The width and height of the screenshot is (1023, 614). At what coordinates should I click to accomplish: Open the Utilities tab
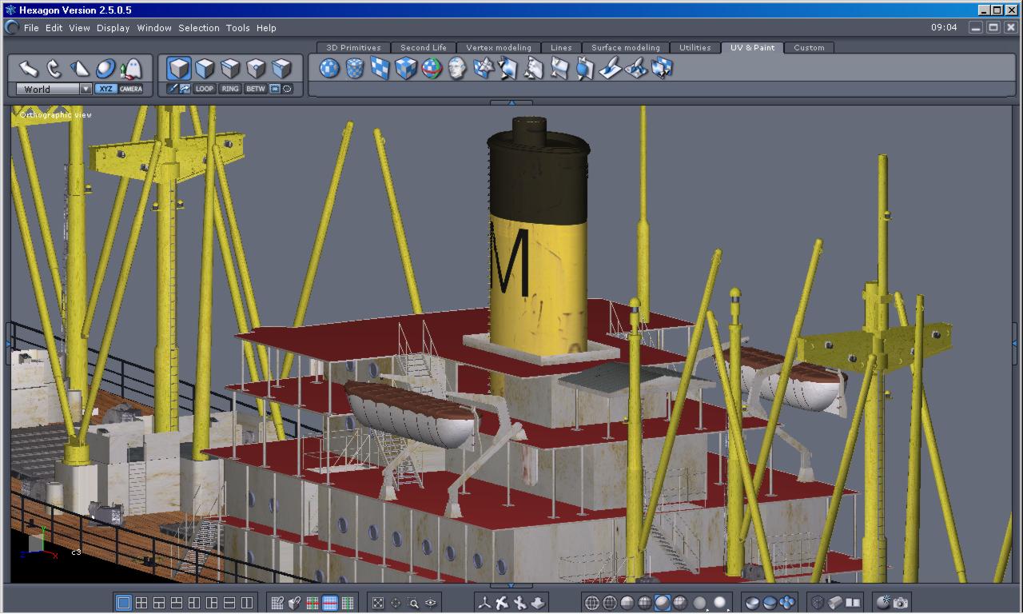[695, 48]
